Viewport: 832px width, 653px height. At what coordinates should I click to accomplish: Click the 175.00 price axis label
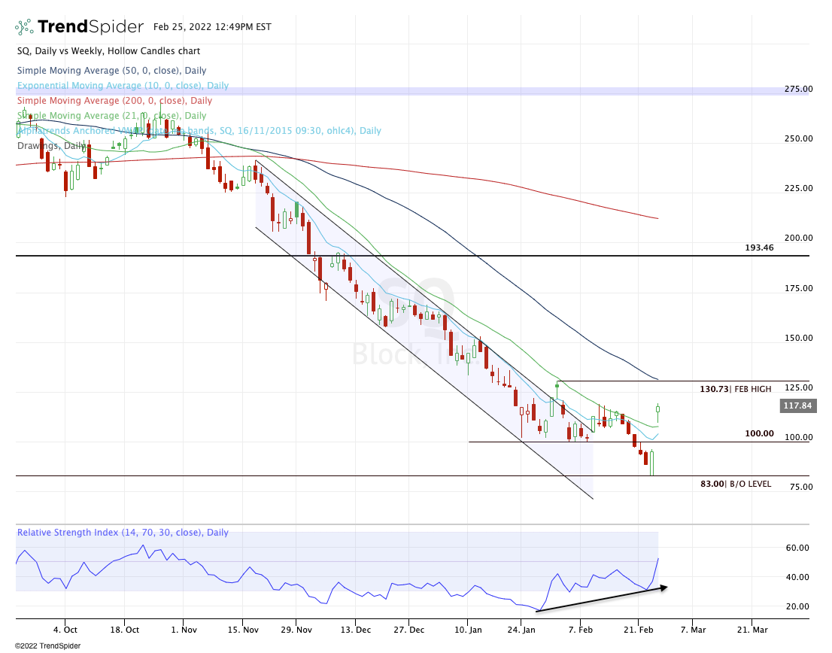pos(799,288)
